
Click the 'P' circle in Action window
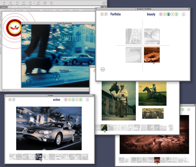[x=14, y=100]
